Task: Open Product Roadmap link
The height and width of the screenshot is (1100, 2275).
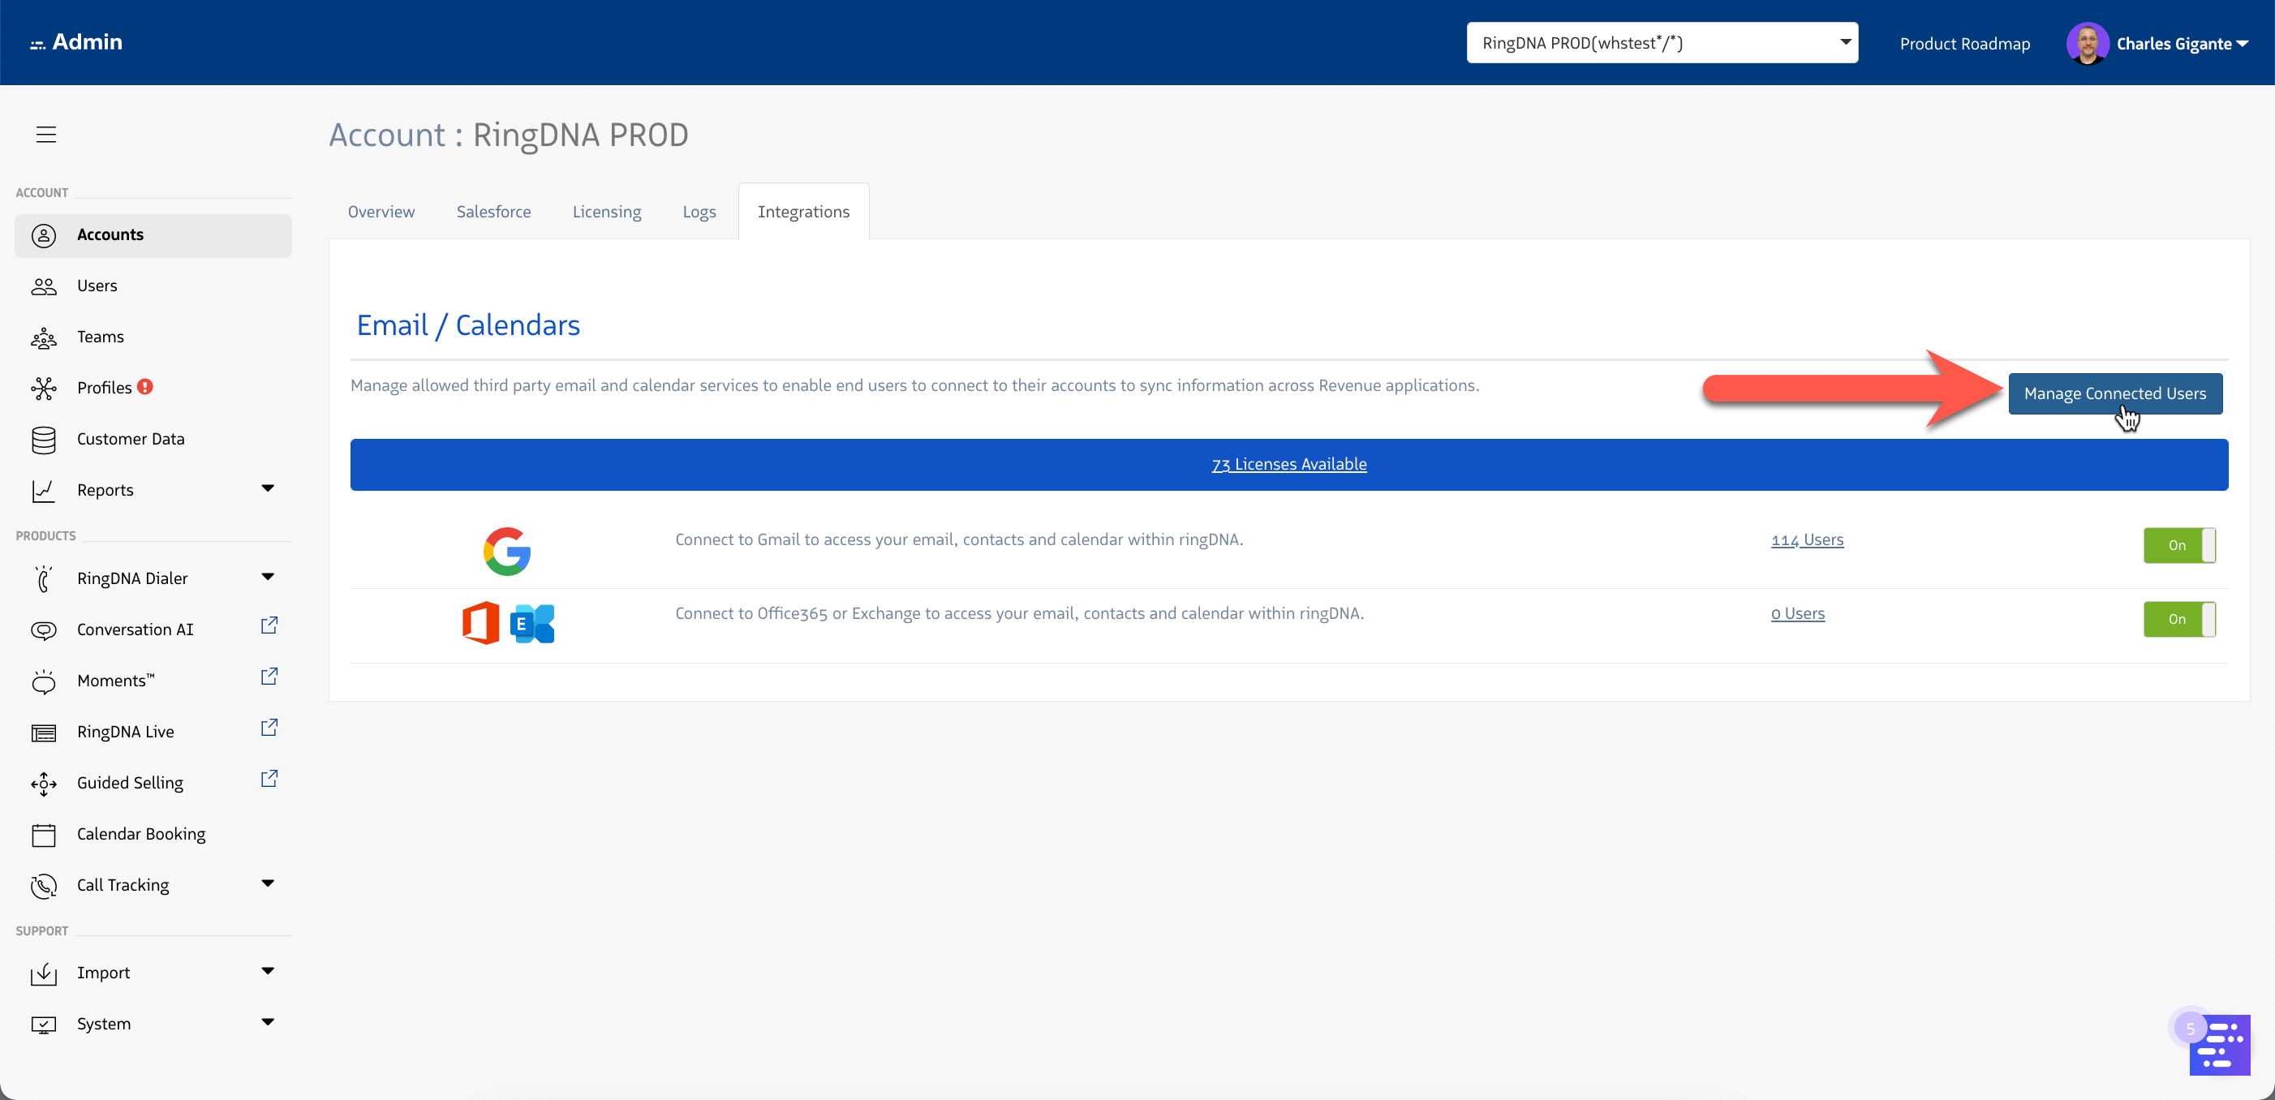Action: (x=1964, y=43)
